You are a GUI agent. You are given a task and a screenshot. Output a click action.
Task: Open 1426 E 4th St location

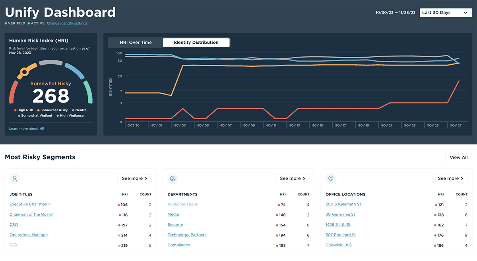[x=338, y=225]
